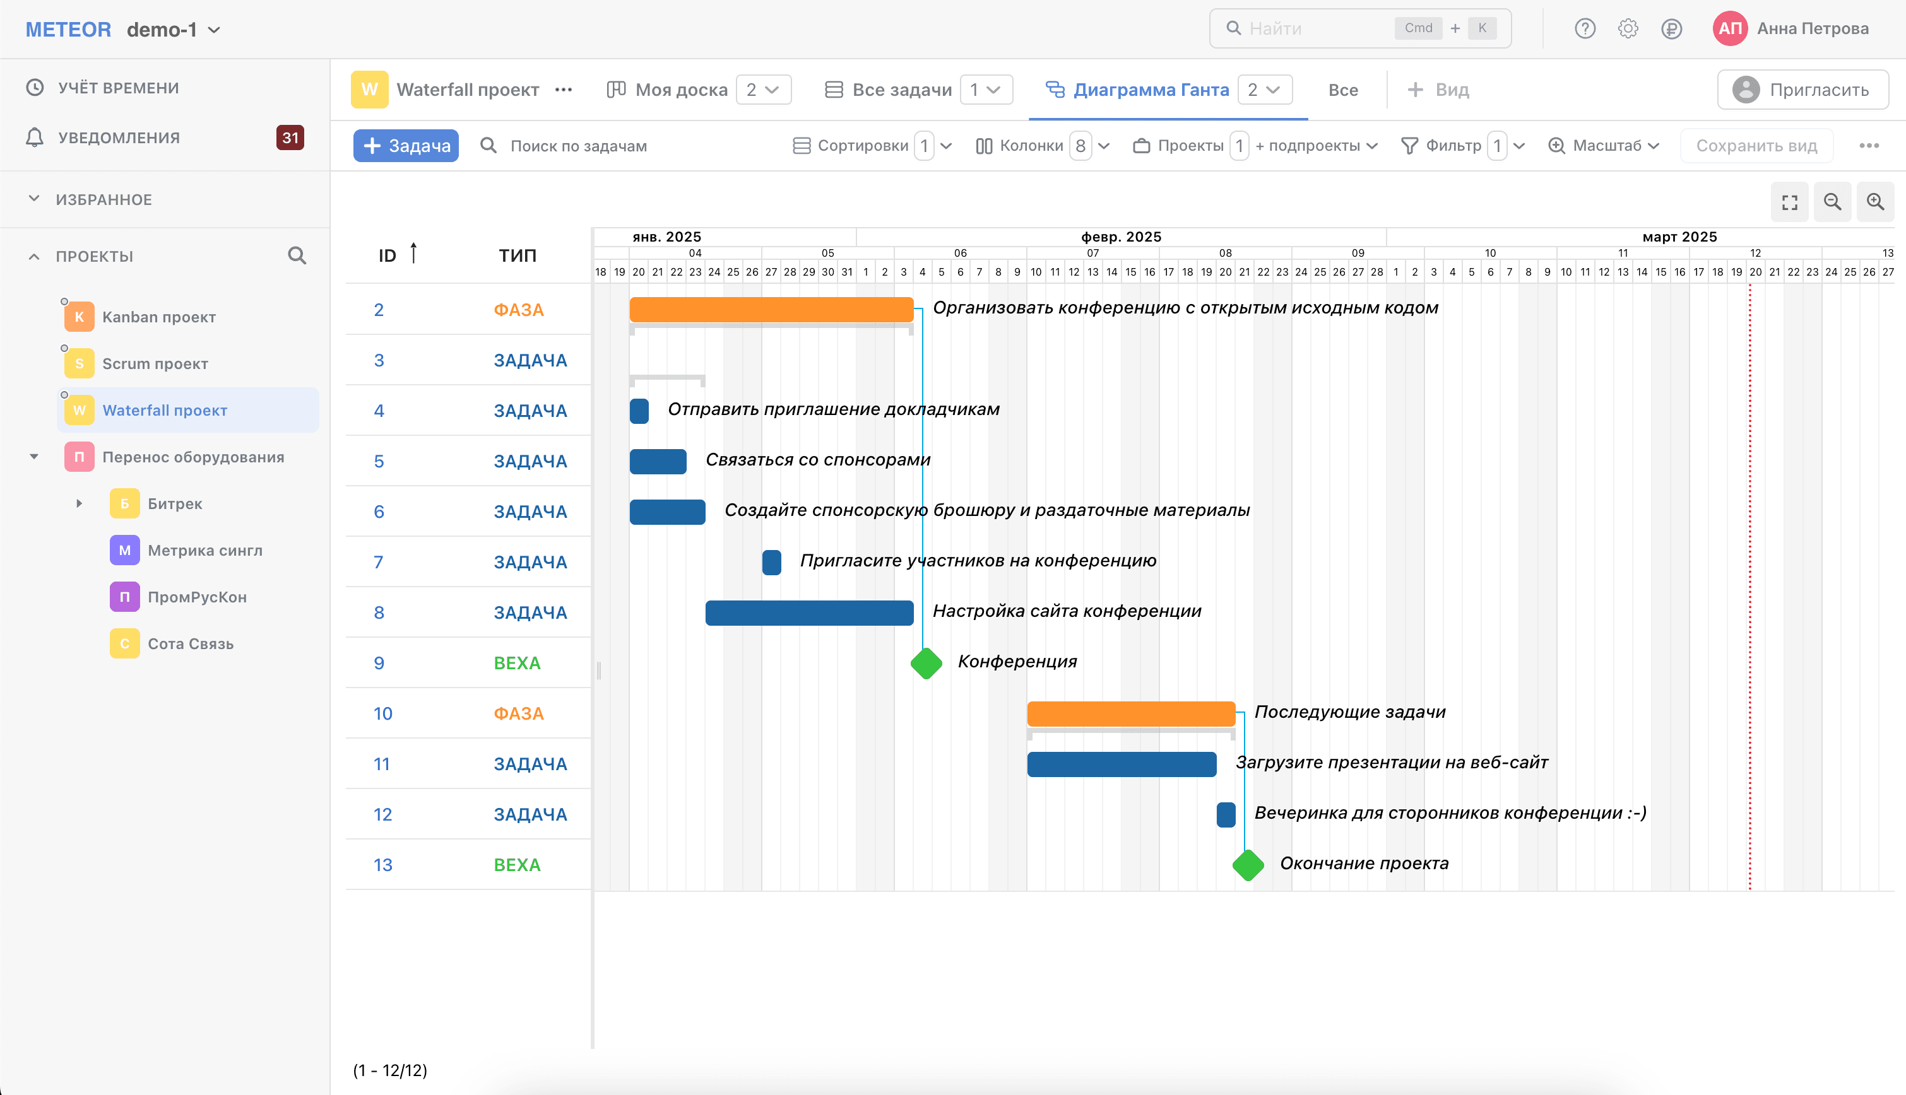Add a new view with + Вид
Viewport: 1906px width, 1095px height.
[x=1438, y=90]
